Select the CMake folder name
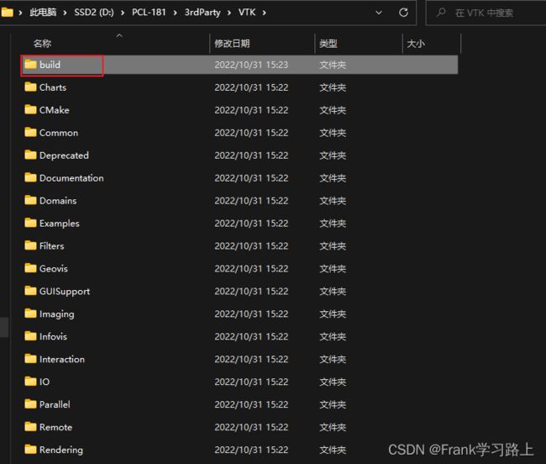 tap(55, 110)
